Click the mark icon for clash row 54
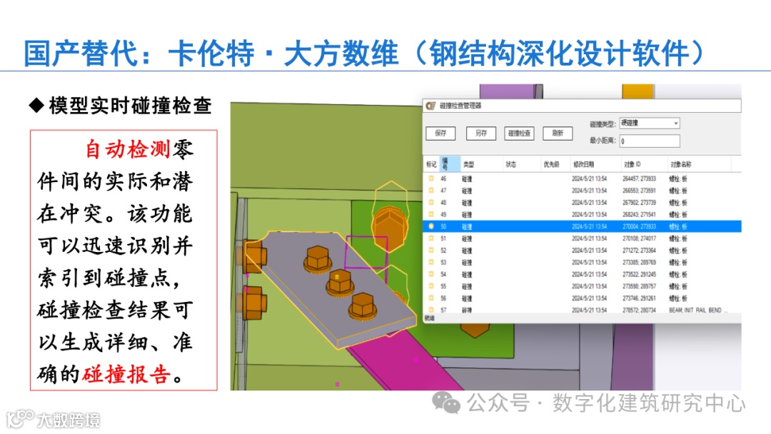This screenshot has width=771, height=434. 431,274
